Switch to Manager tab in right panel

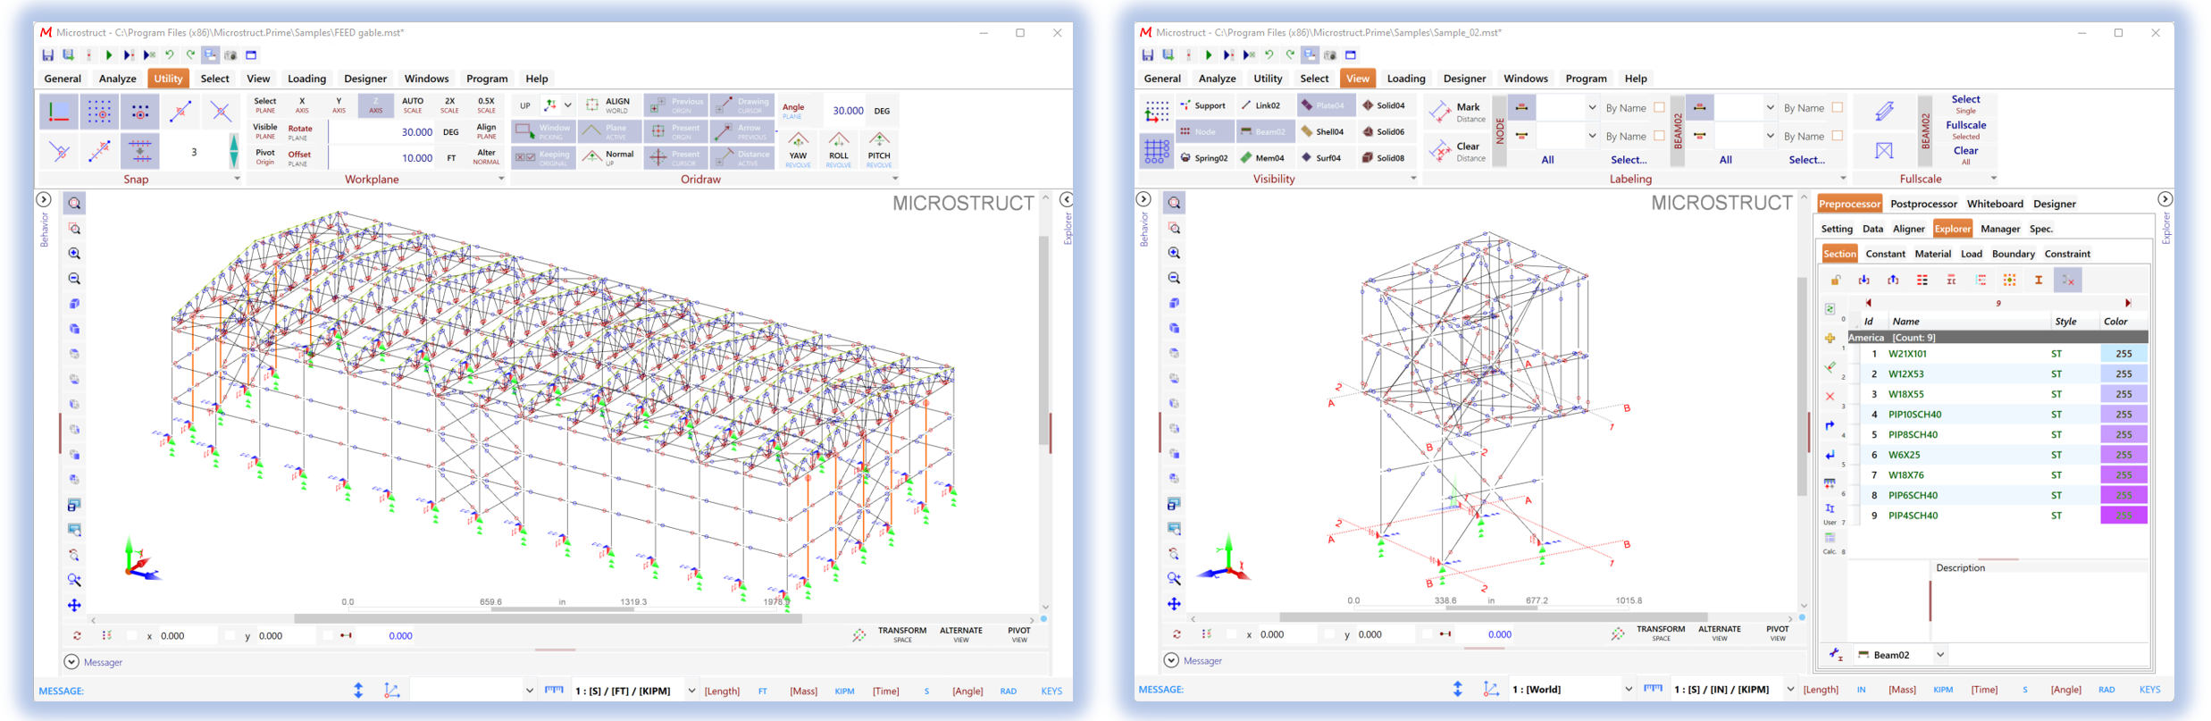click(2000, 229)
